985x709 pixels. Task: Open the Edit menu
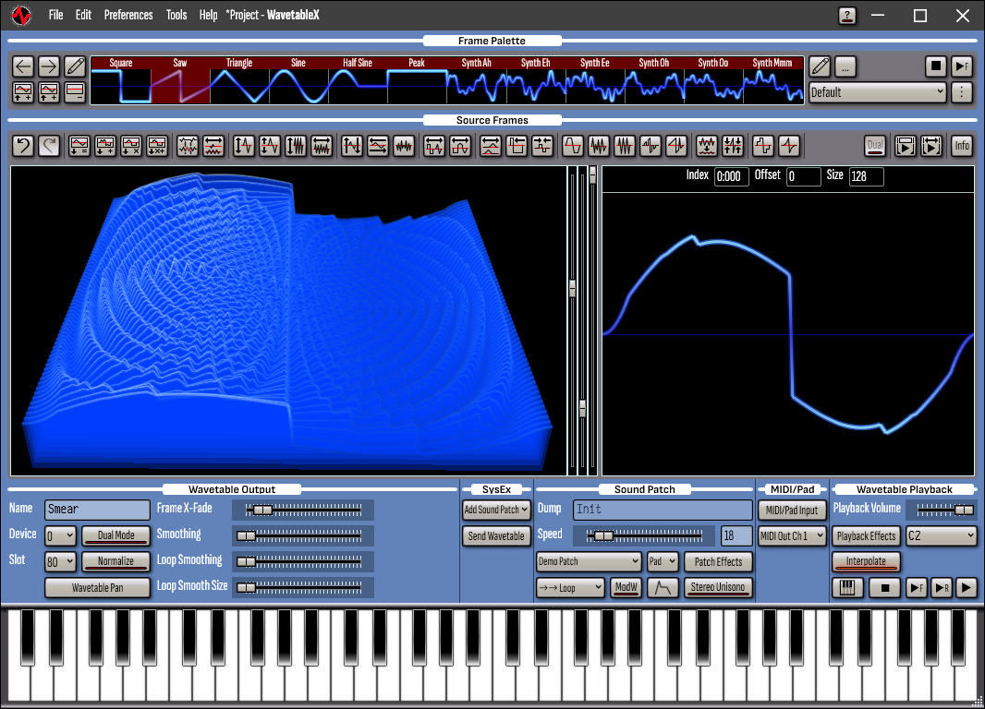(83, 15)
